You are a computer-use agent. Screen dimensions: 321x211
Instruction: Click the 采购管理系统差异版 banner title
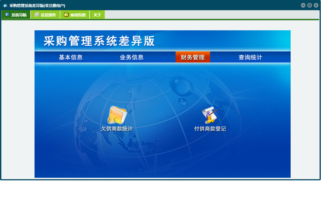click(x=99, y=41)
